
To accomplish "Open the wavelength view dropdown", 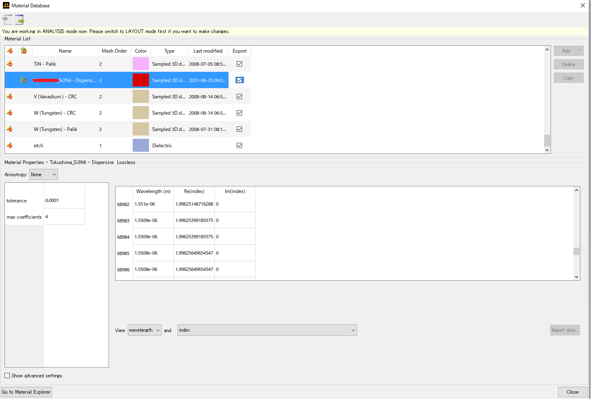I will click(144, 330).
